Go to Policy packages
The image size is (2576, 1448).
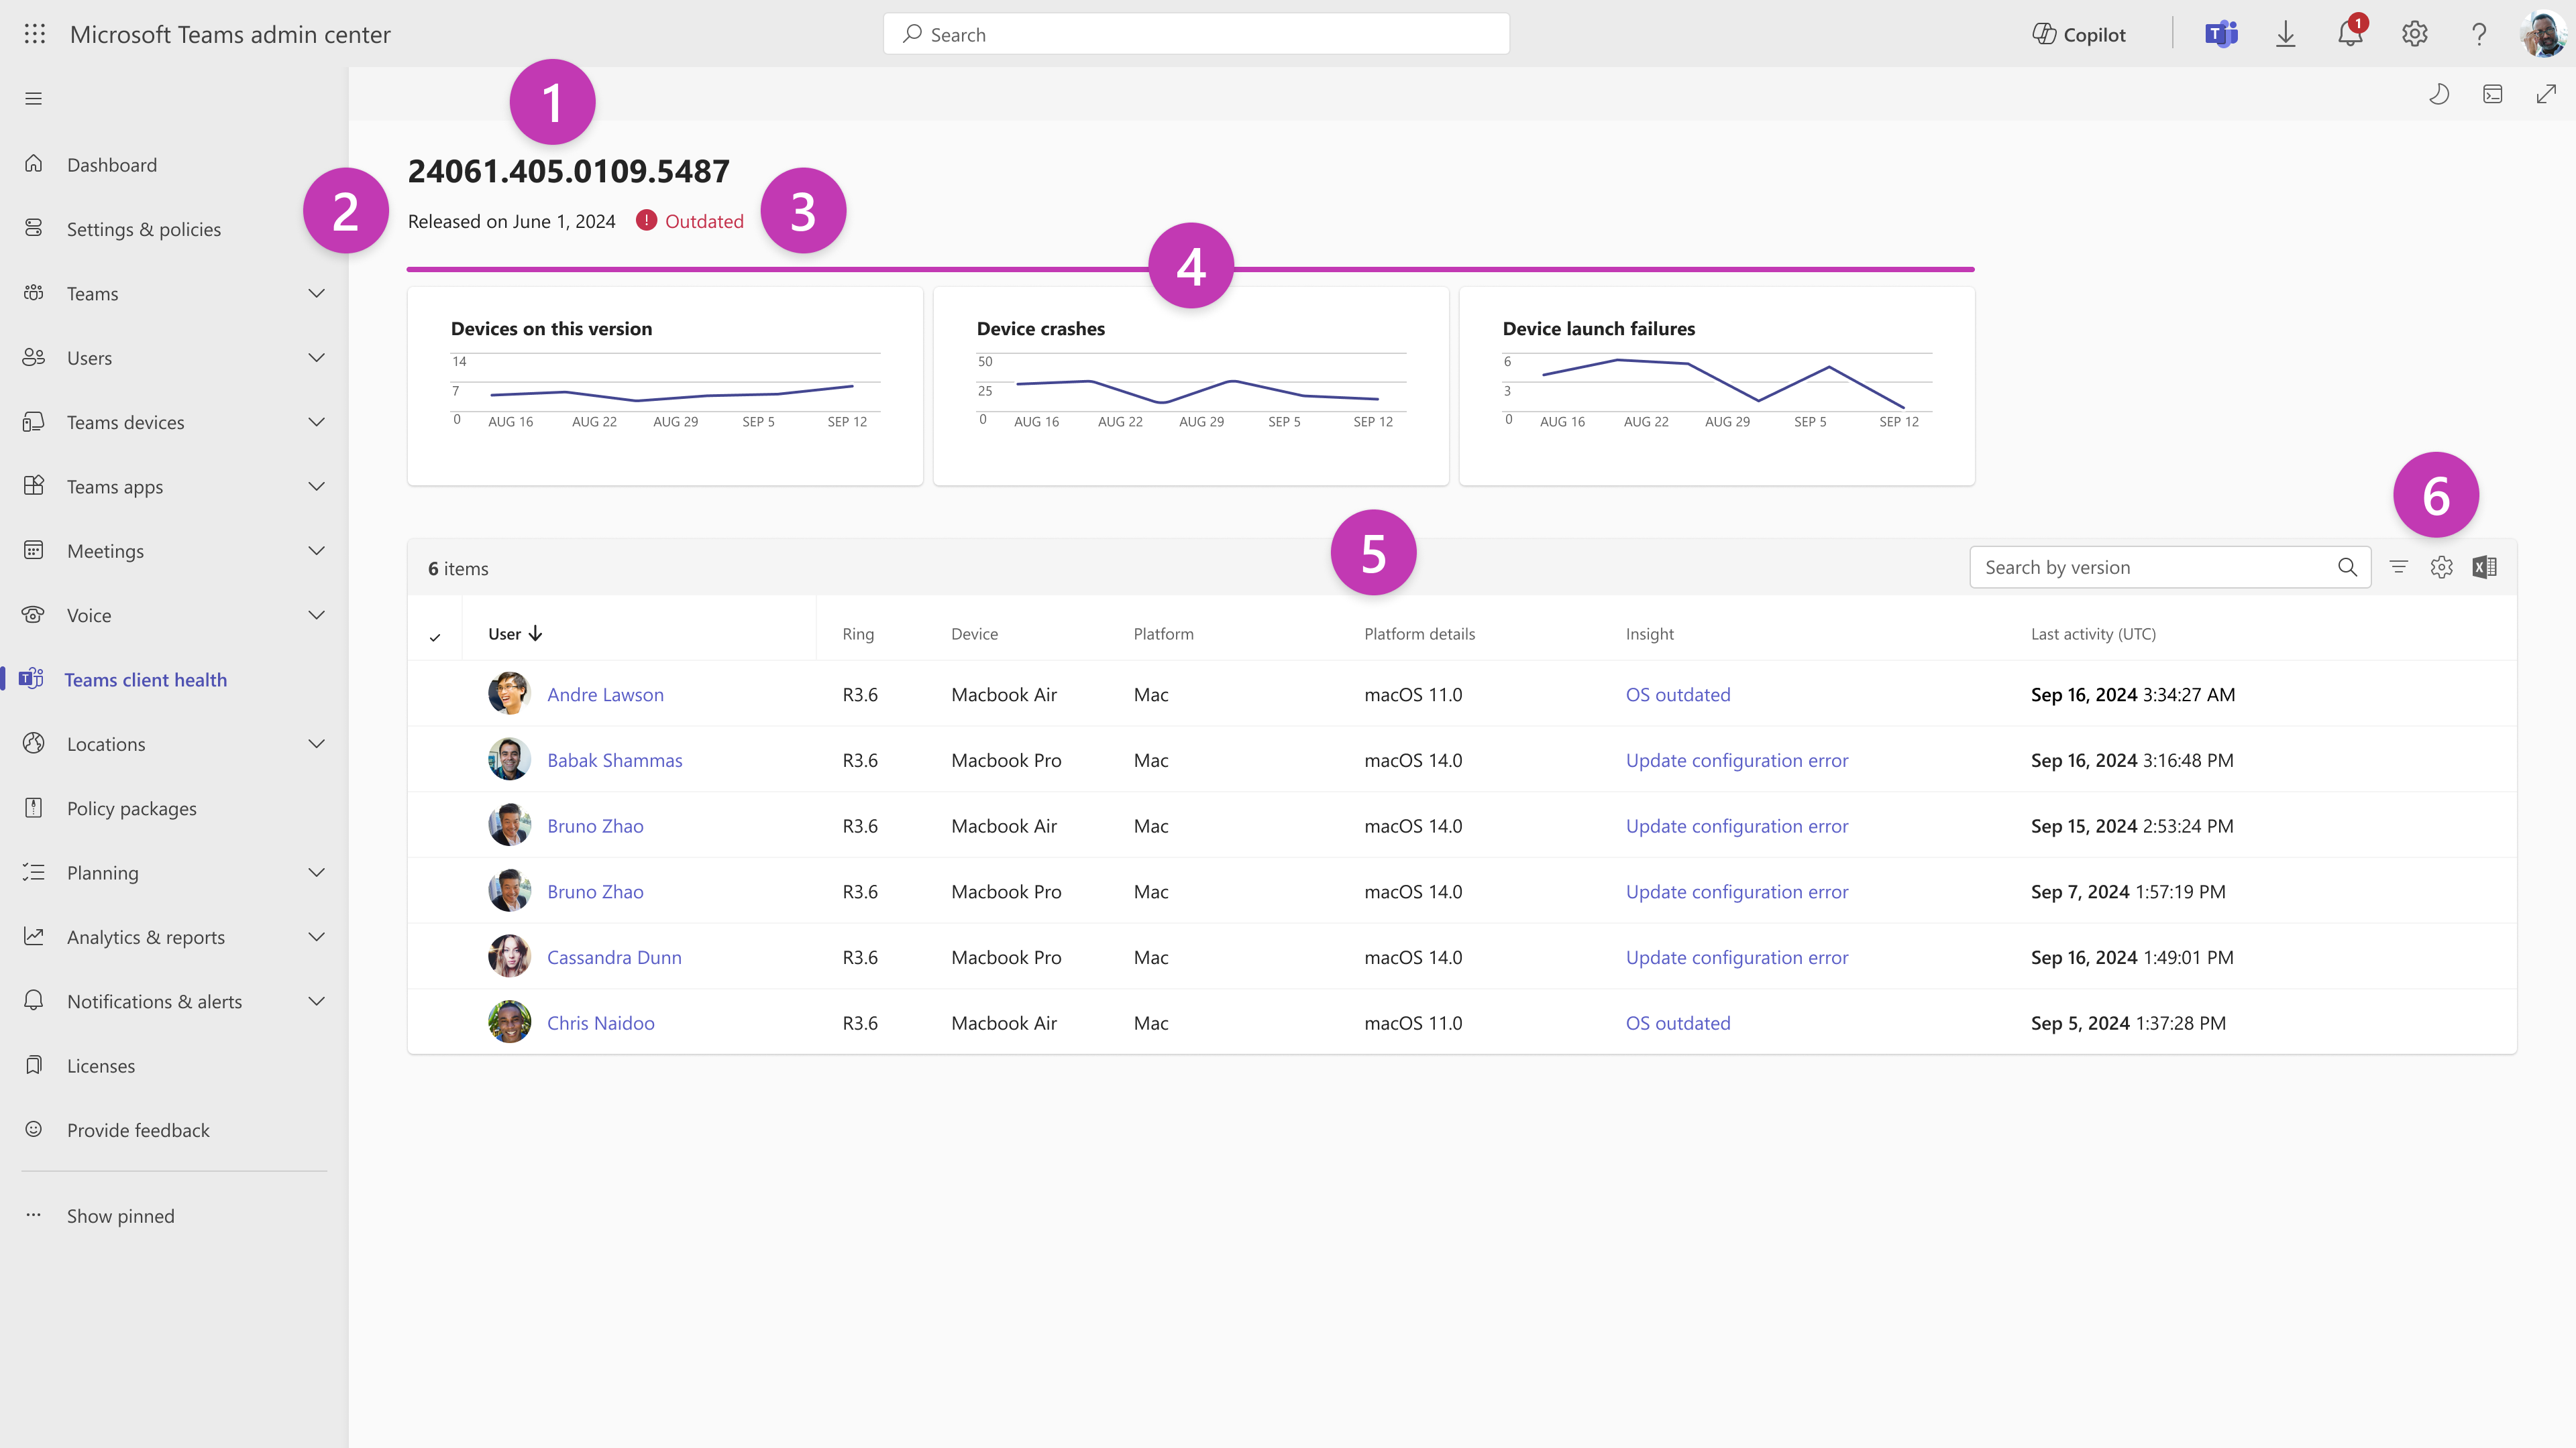pos(131,808)
